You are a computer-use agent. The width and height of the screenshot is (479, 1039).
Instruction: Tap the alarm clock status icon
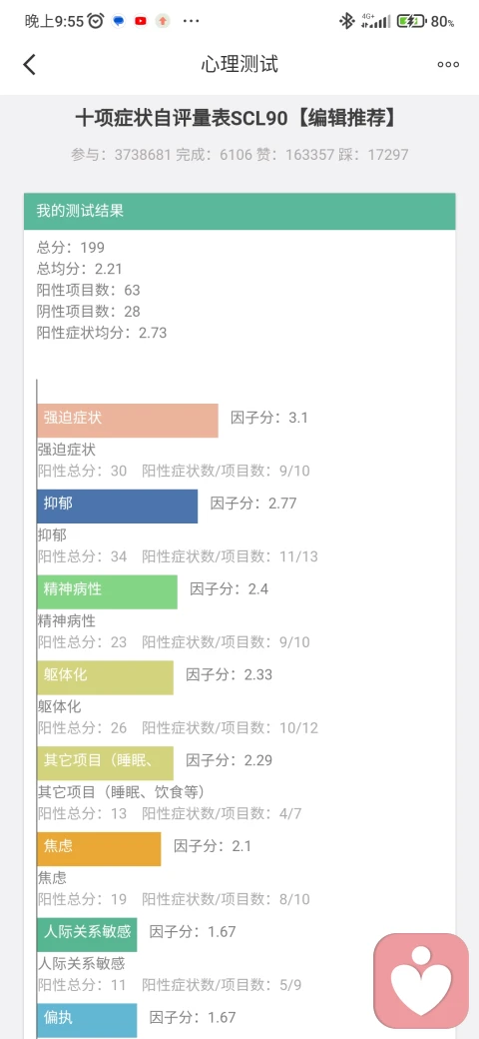pyautogui.click(x=96, y=21)
